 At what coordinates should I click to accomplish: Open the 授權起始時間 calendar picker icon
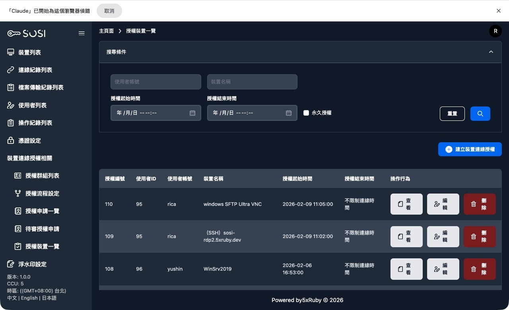pyautogui.click(x=192, y=113)
